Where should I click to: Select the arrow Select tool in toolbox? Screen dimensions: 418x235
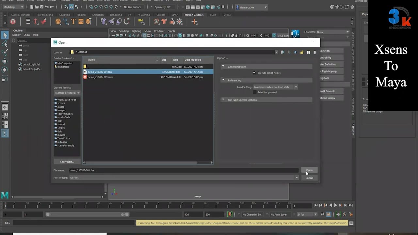5,35
